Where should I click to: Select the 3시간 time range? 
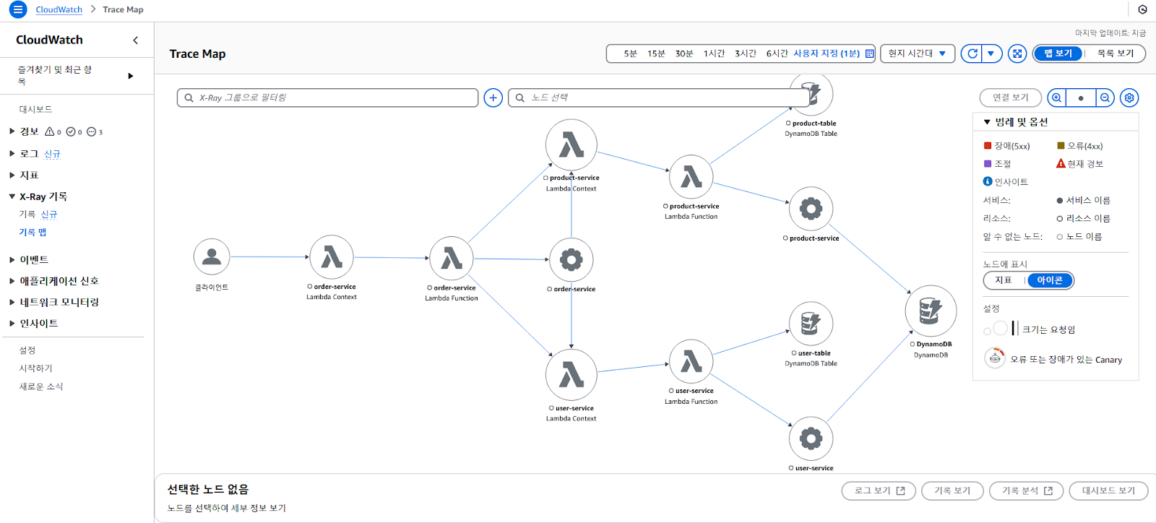coord(746,53)
